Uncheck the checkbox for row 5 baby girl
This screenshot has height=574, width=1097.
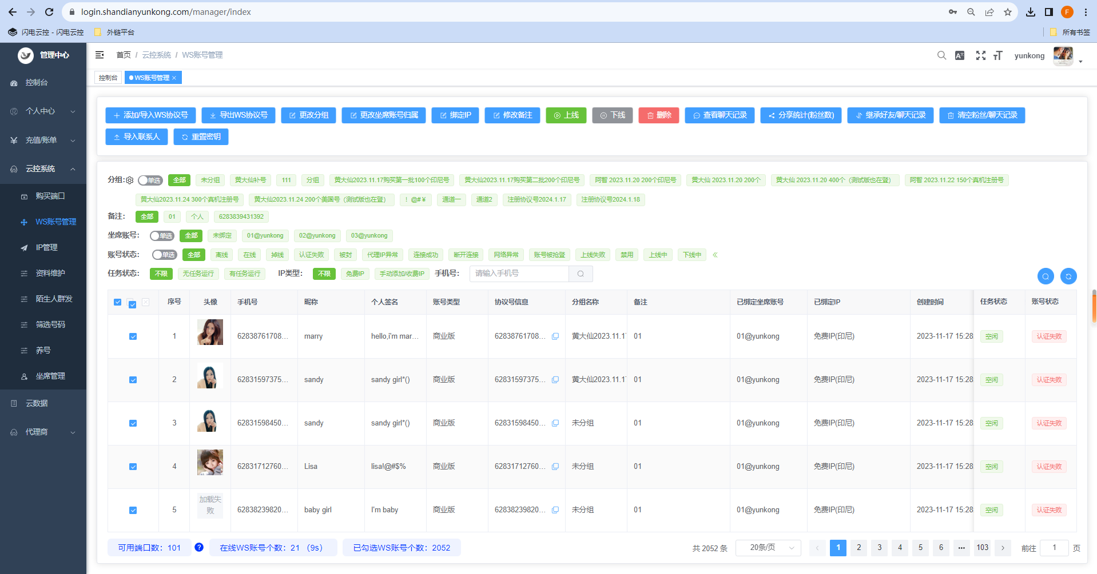click(133, 510)
